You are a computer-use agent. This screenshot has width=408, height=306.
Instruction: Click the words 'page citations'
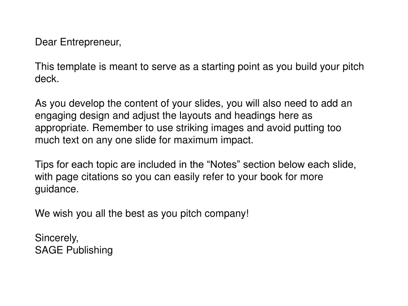click(x=87, y=177)
